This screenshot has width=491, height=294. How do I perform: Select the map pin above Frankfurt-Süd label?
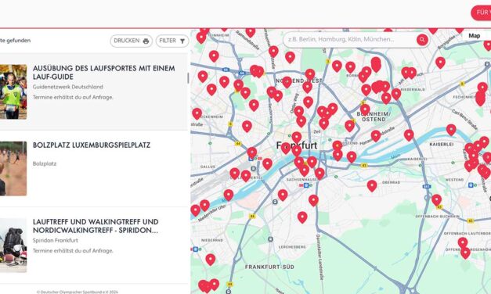pos(302,217)
